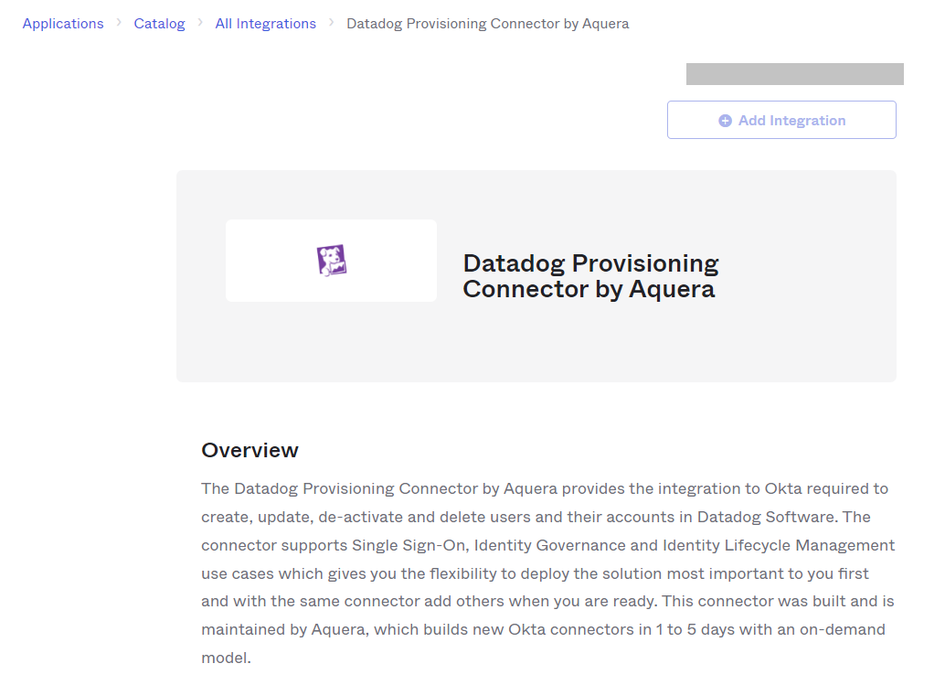Click the chevron after Catalog breadcrumb
The image size is (945, 685).
199,23
